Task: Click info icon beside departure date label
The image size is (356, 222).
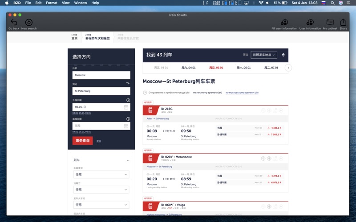Action: (x=128, y=100)
